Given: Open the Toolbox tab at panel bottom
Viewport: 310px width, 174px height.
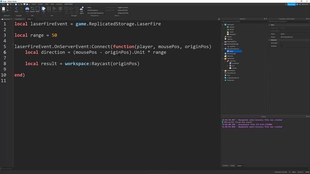Looking at the screenshot, I should 225,166.
